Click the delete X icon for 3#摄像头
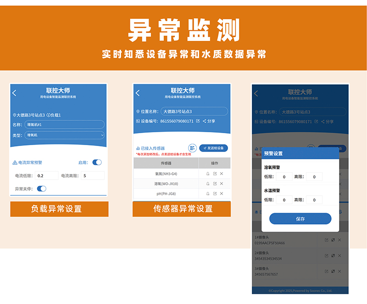 pyautogui.click(x=339, y=271)
